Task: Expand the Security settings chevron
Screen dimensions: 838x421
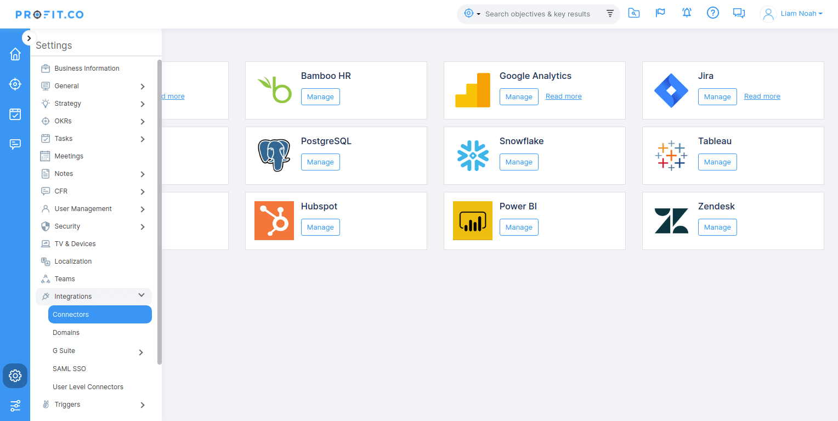Action: 143,226
